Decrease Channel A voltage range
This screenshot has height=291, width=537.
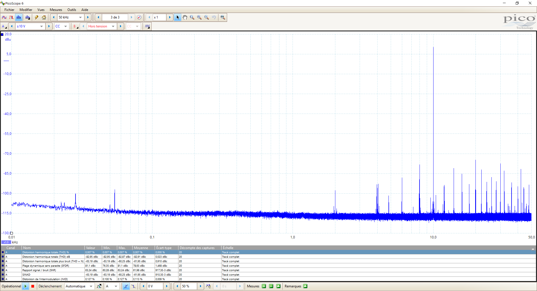click(12, 26)
